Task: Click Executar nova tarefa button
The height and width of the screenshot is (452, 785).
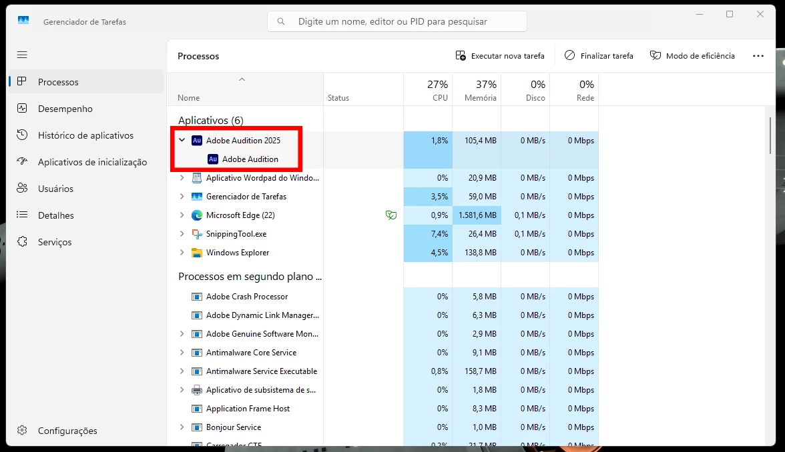Action: pos(499,55)
